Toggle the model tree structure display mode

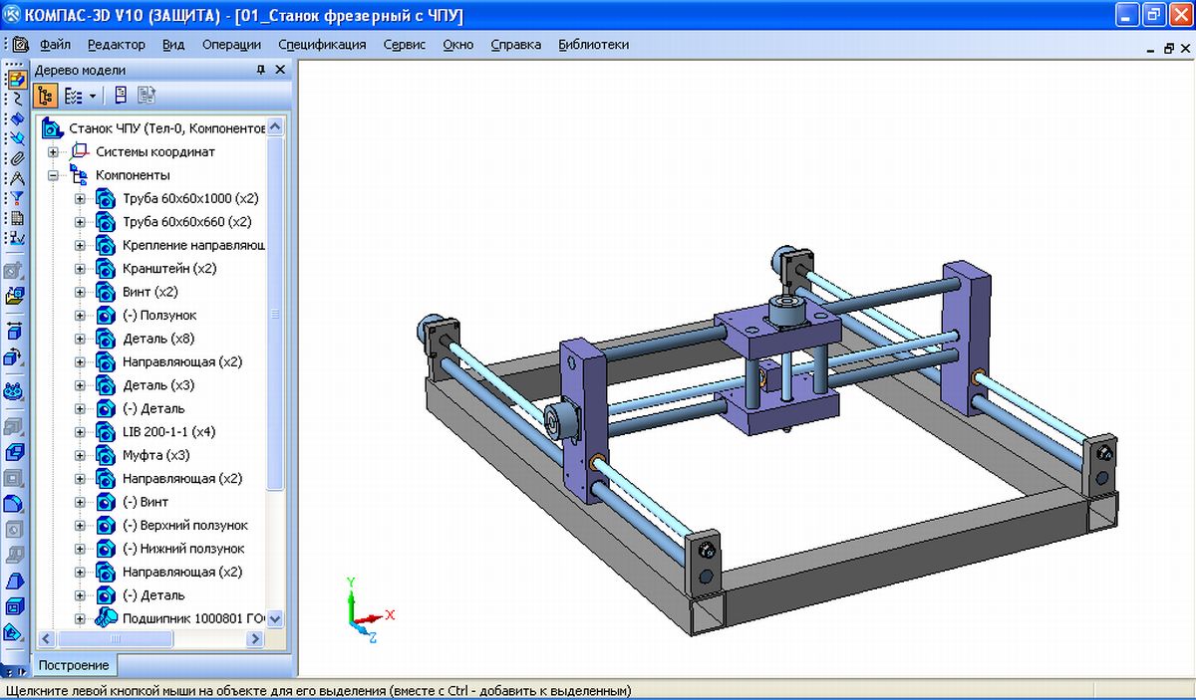pos(46,96)
